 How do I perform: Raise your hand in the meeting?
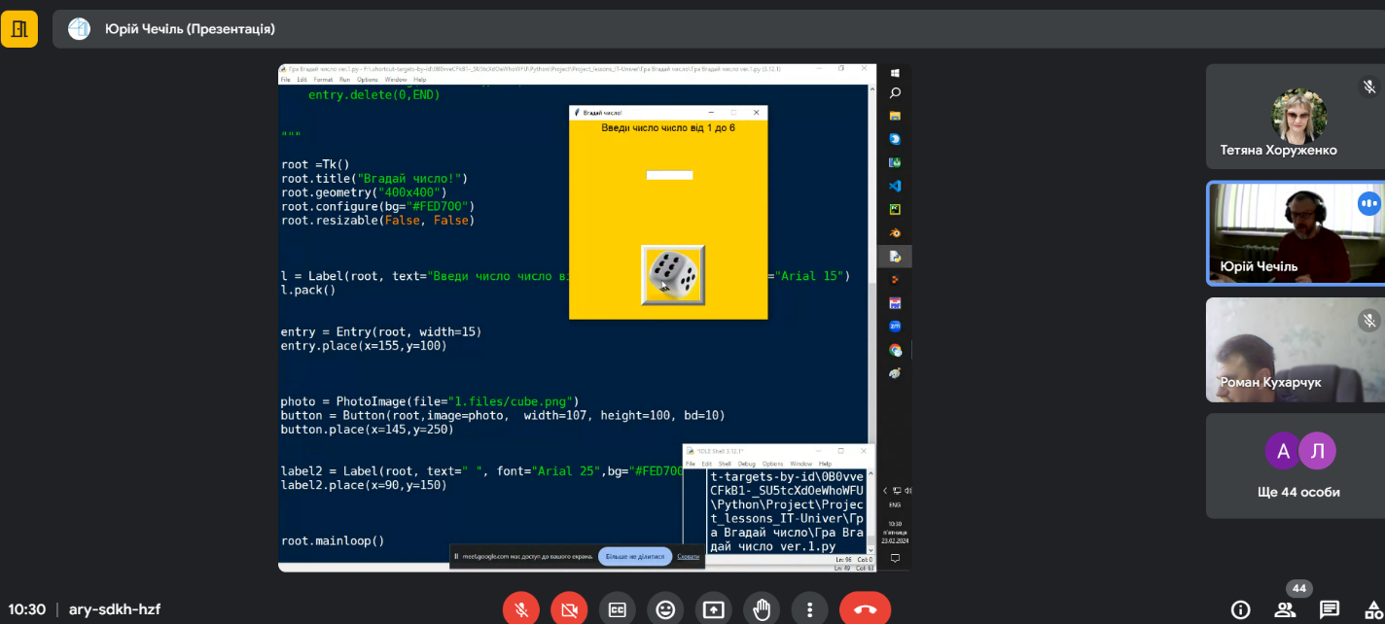pyautogui.click(x=762, y=609)
